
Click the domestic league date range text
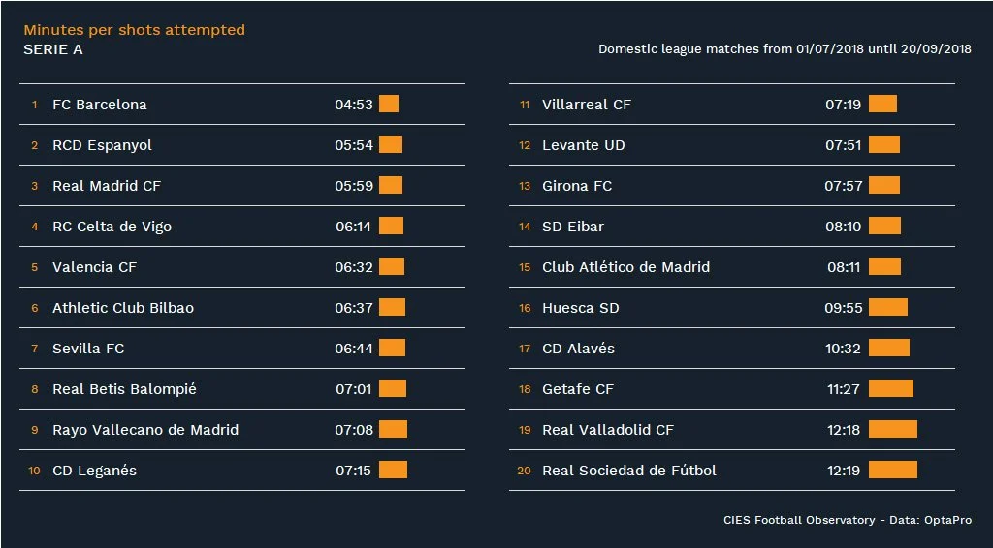[x=785, y=49]
